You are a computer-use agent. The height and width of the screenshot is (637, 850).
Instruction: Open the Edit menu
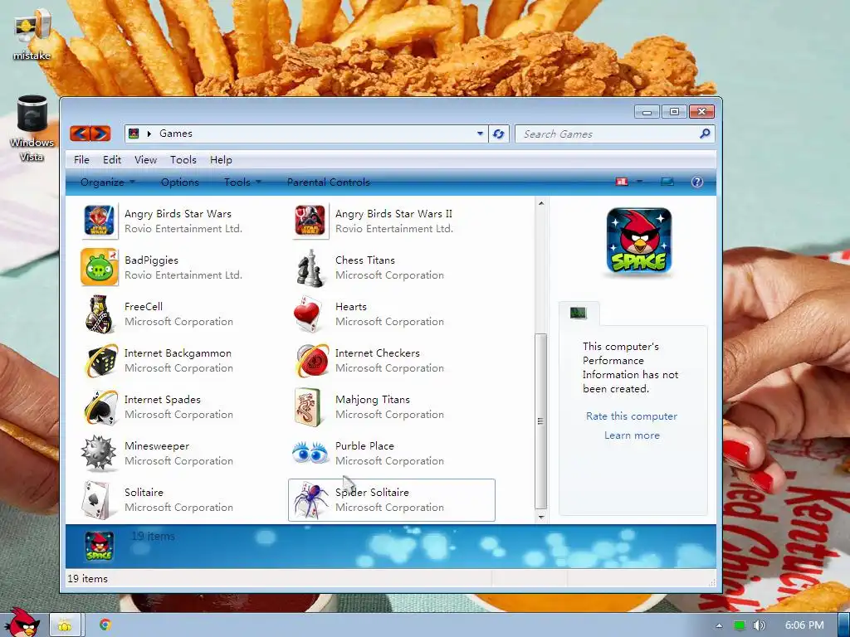[112, 160]
